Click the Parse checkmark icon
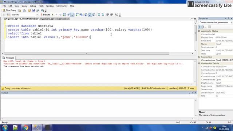233x131 pixels. click(x=60, y=15)
